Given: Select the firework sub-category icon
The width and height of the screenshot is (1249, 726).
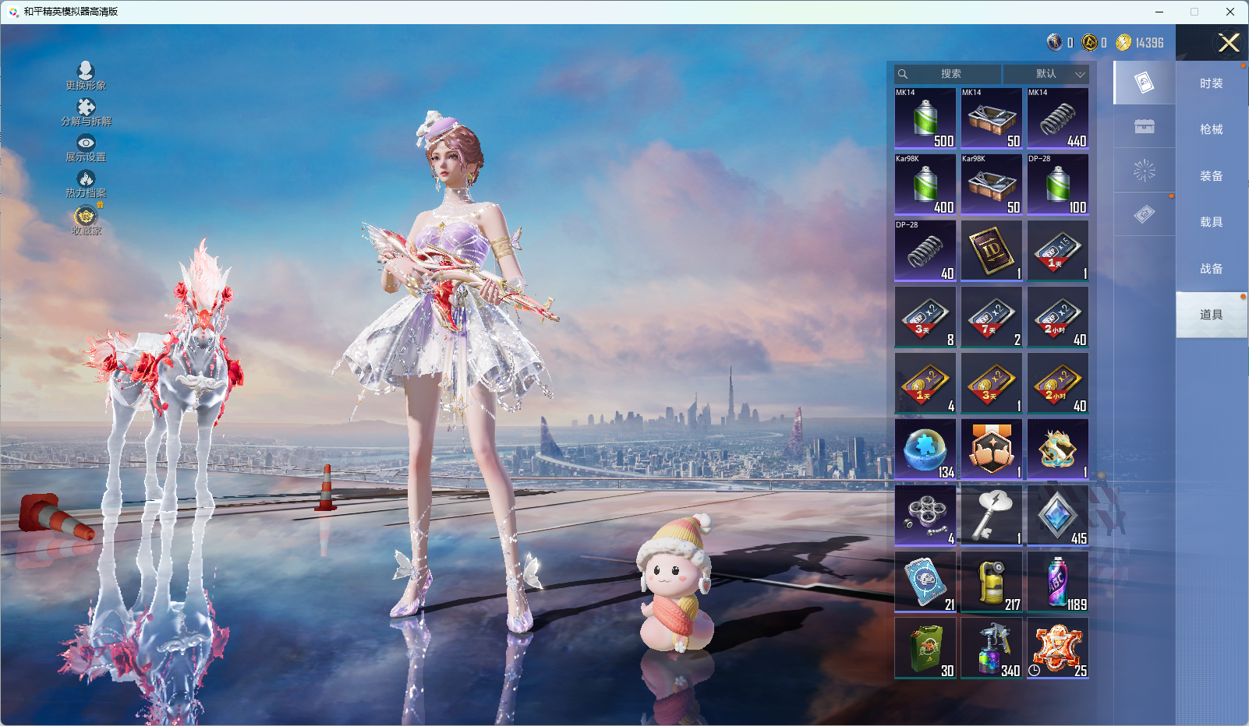Looking at the screenshot, I should [x=1145, y=170].
